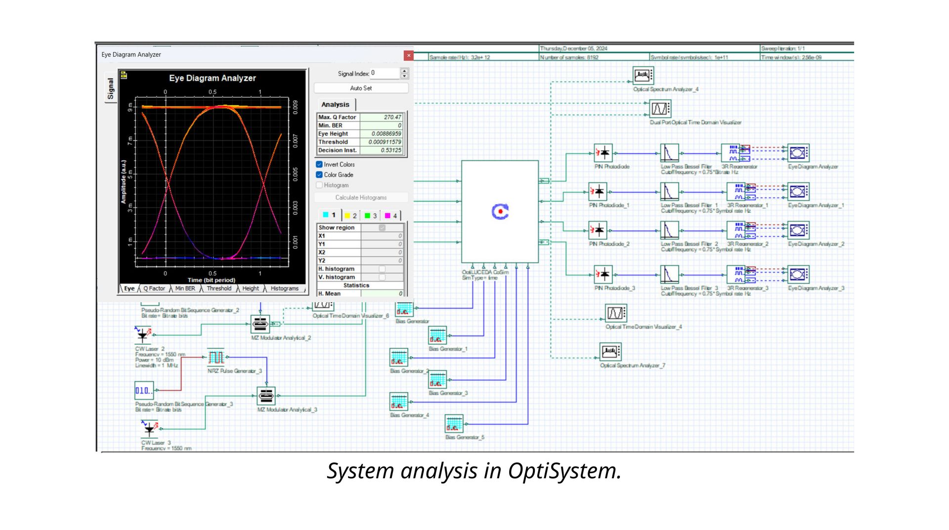Select the PIN Photodiode_3 component icon
Screen dimensions: 949x530
click(x=604, y=274)
